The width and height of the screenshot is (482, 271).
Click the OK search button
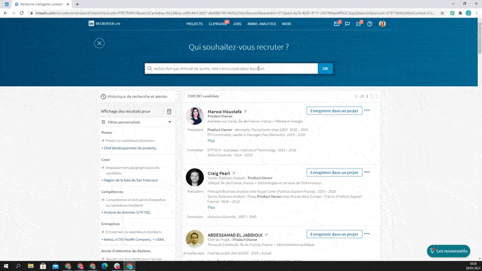pos(326,68)
